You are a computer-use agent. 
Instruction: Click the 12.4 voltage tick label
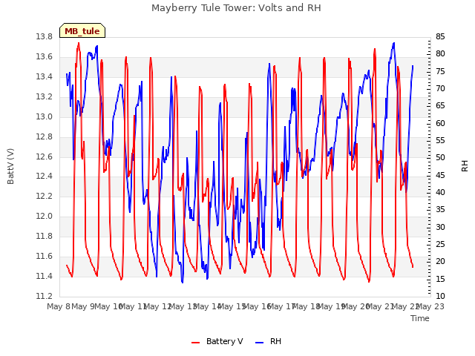point(45,177)
